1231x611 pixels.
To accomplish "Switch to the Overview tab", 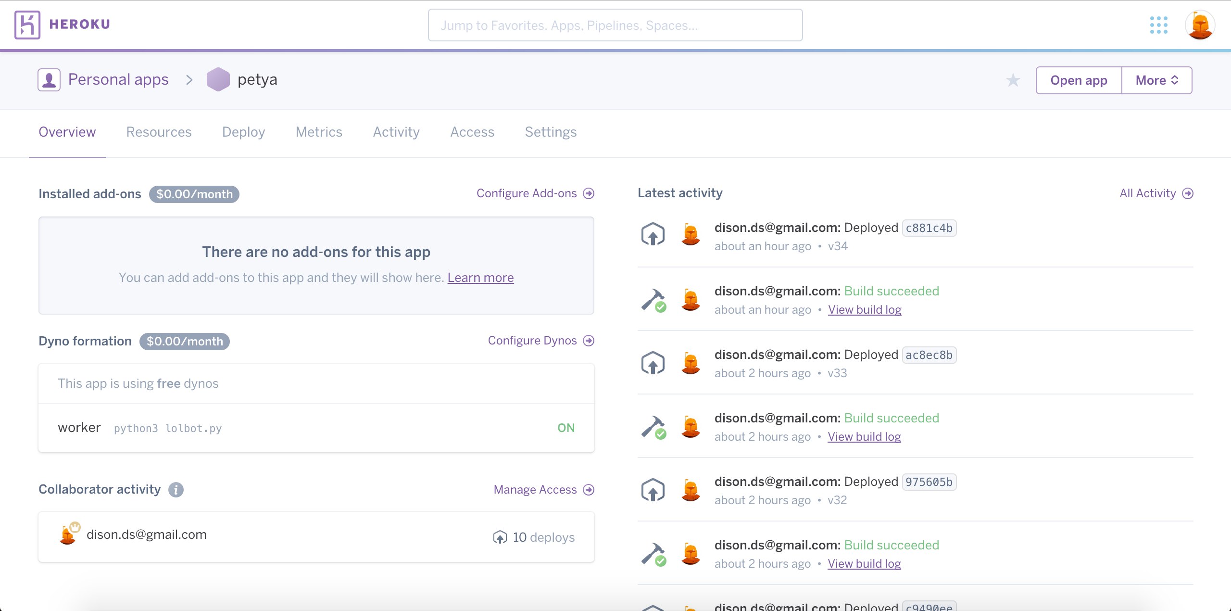I will pos(67,132).
